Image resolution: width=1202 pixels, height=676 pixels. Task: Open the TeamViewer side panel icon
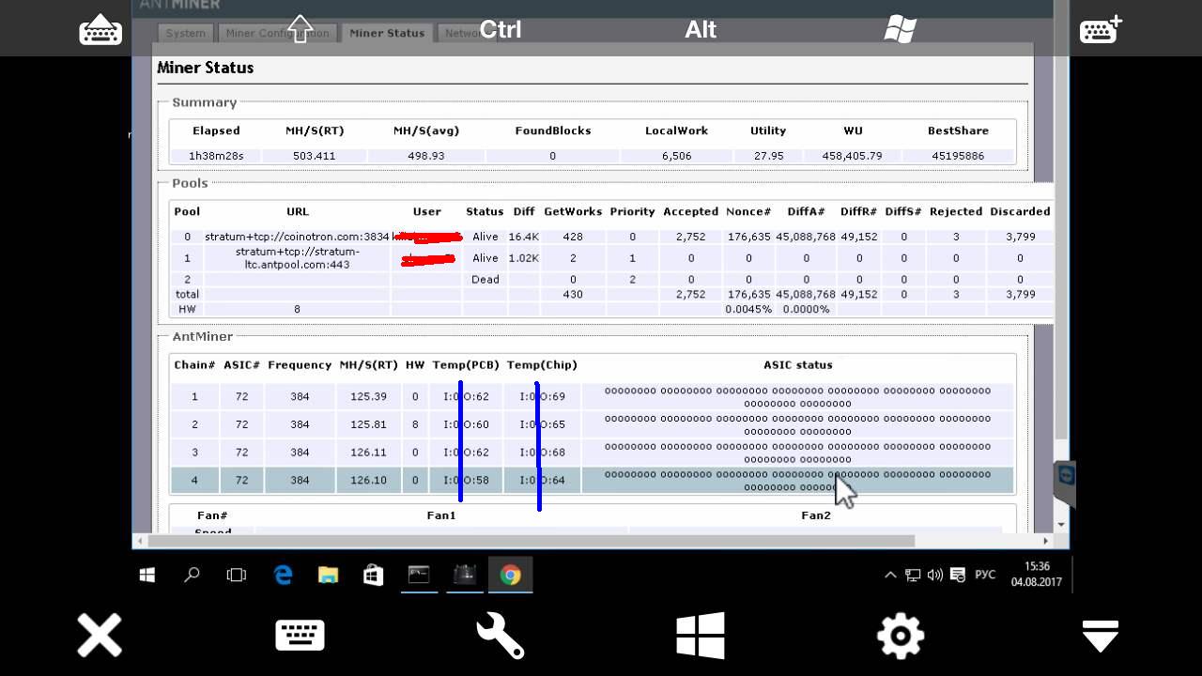[x=1065, y=477]
